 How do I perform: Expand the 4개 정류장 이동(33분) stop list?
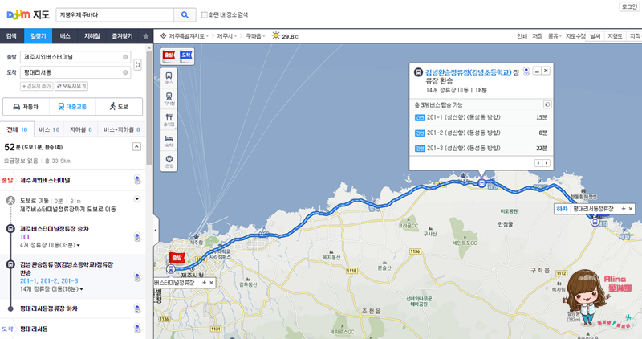click(x=50, y=245)
